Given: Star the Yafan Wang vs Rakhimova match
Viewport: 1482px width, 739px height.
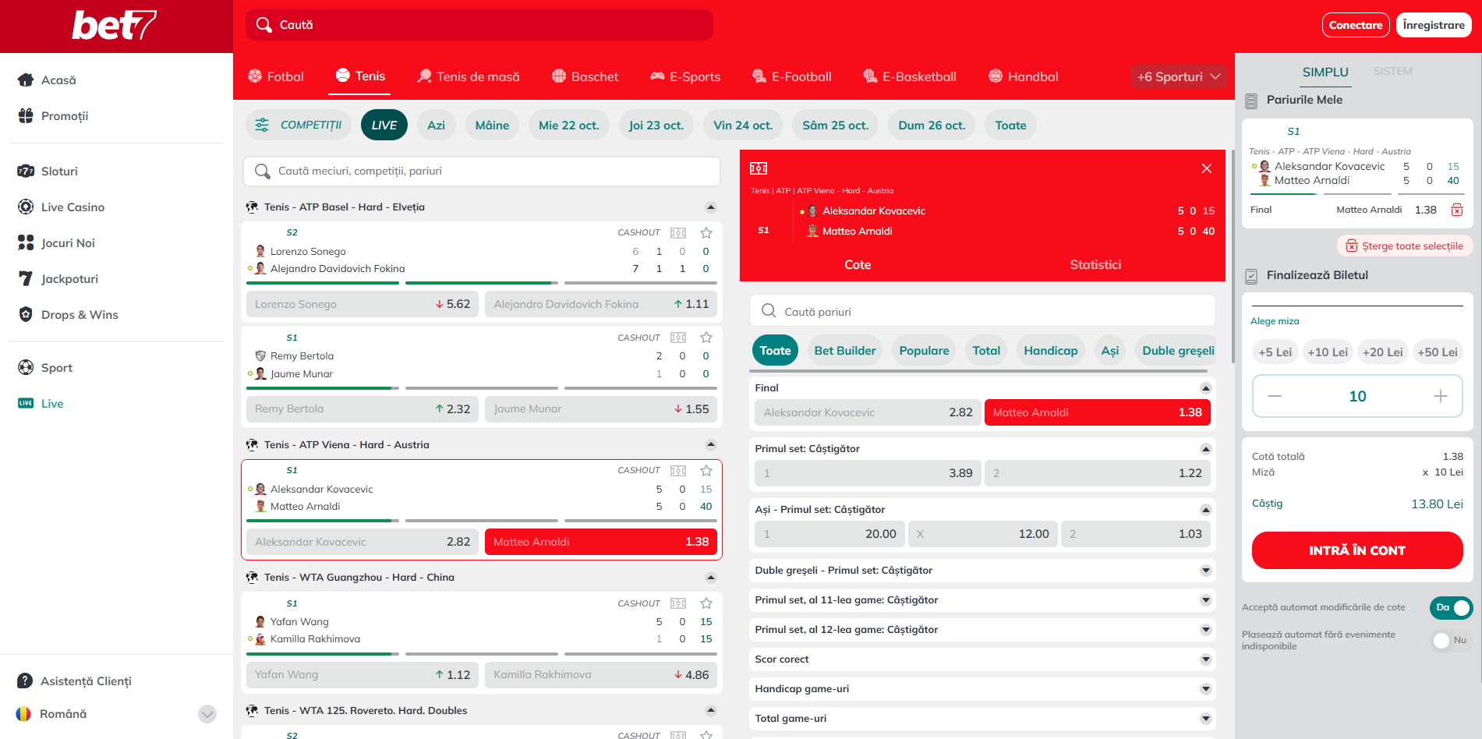Looking at the screenshot, I should pyautogui.click(x=706, y=603).
